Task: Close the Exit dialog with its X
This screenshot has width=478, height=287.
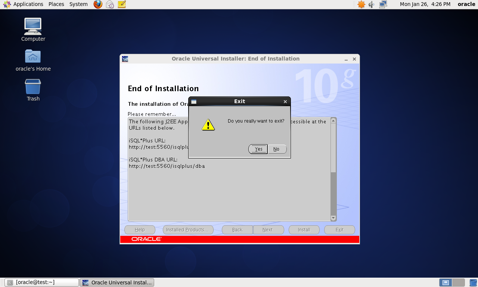Action: pos(285,102)
